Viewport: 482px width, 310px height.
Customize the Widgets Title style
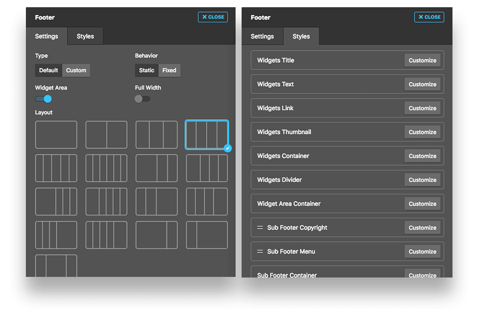coord(422,60)
